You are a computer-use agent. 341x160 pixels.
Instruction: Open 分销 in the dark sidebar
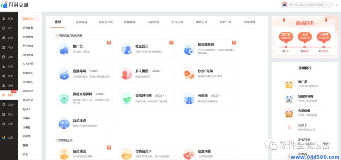8,85
